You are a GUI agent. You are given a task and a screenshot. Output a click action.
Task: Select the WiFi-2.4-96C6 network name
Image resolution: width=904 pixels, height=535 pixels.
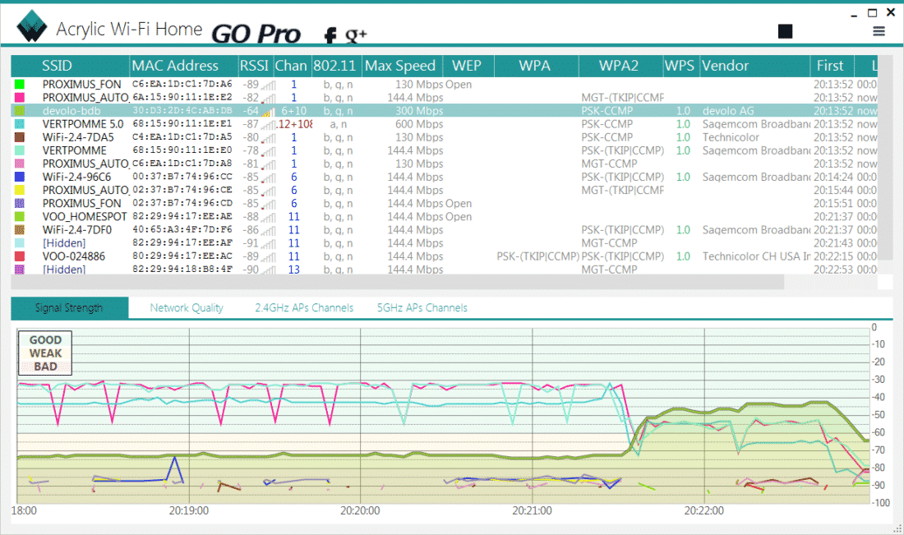click(76, 177)
